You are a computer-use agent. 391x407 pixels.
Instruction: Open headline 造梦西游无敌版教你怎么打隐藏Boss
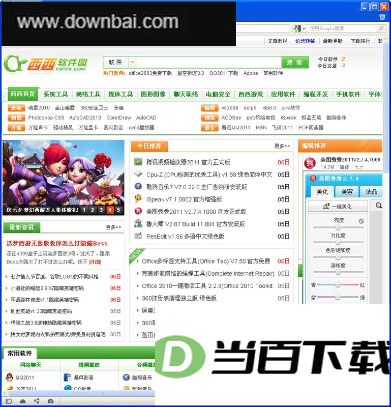point(57,244)
